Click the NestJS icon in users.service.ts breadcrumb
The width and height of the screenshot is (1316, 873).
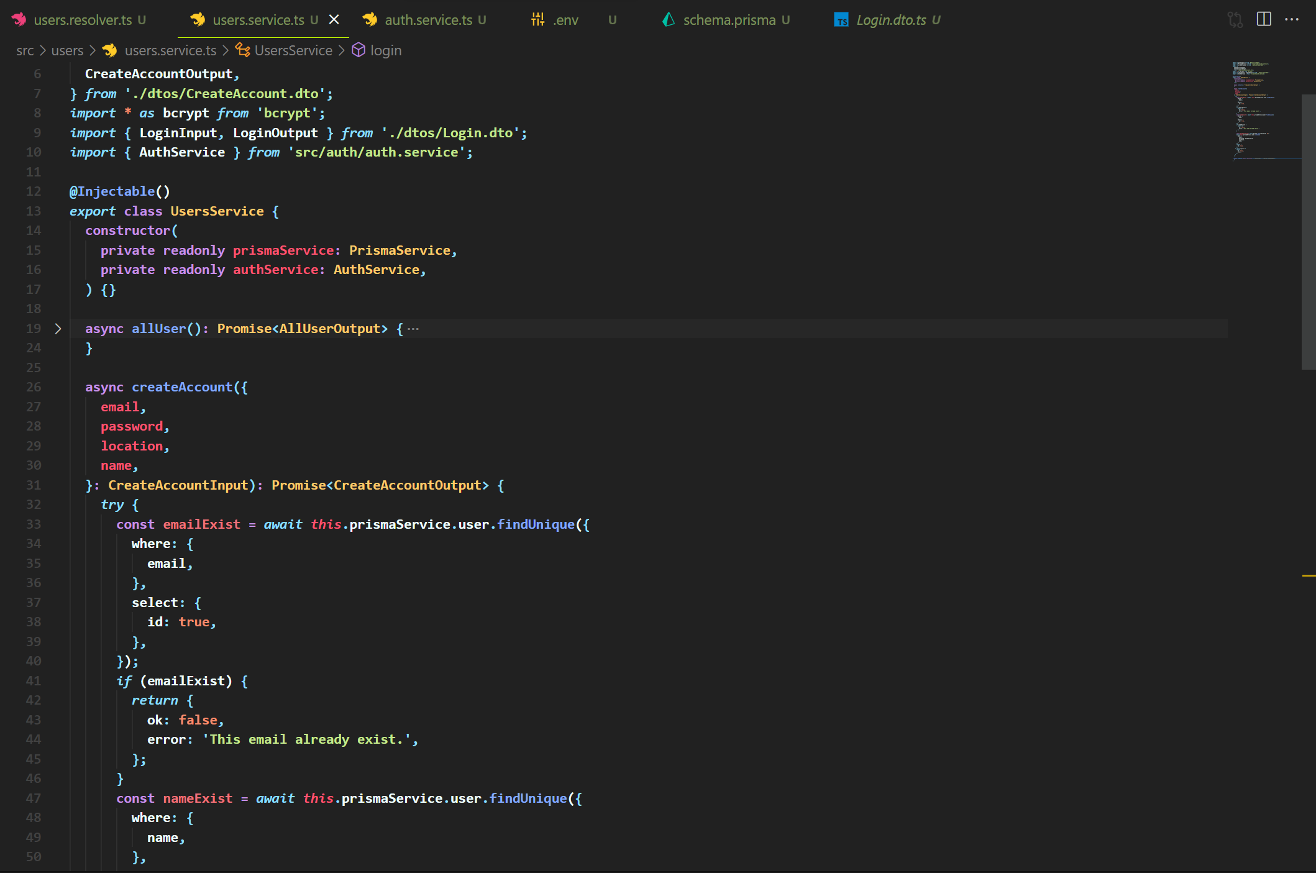coord(110,50)
